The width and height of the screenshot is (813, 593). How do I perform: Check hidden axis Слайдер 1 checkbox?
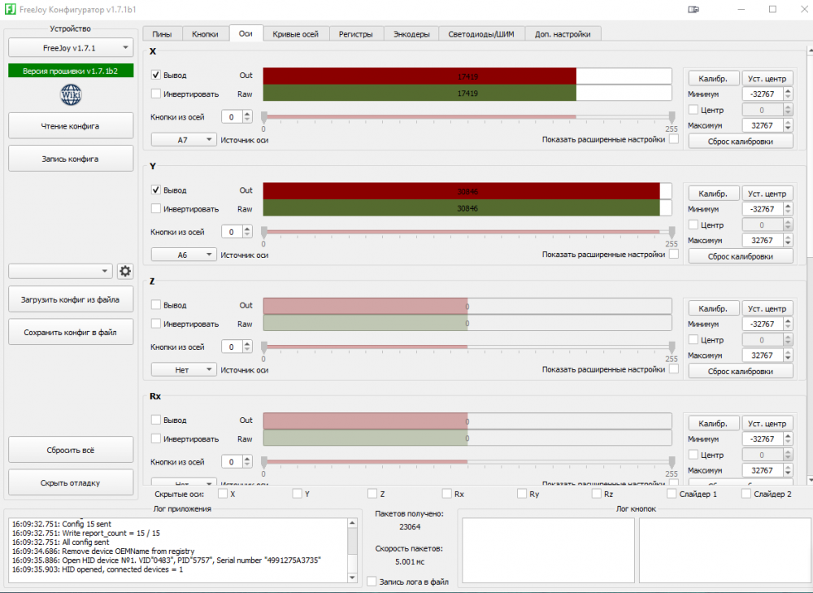(x=672, y=494)
